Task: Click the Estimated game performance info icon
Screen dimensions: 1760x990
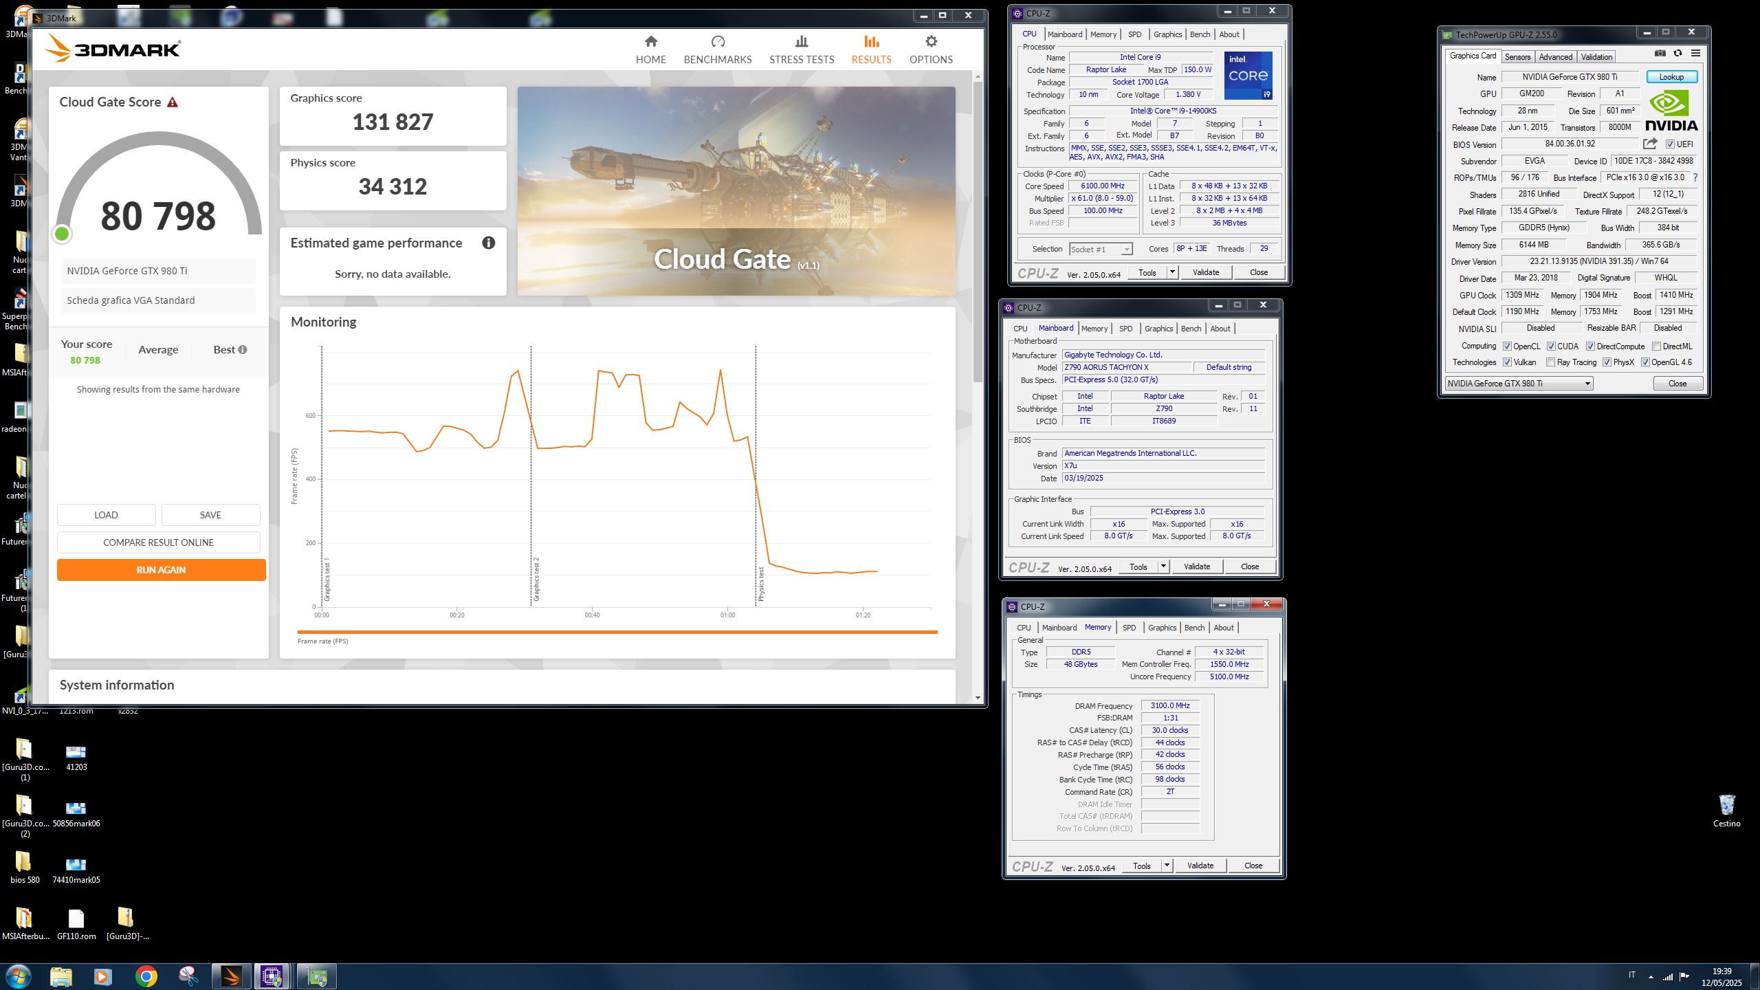Action: coord(488,243)
